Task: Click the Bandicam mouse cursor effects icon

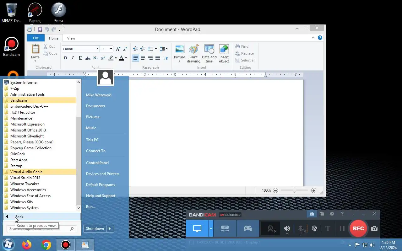Action: point(314,228)
